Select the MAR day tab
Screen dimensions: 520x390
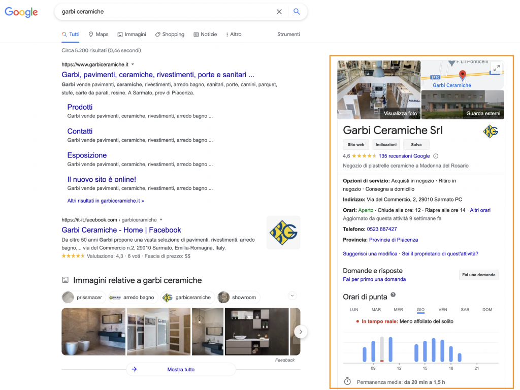click(x=376, y=310)
